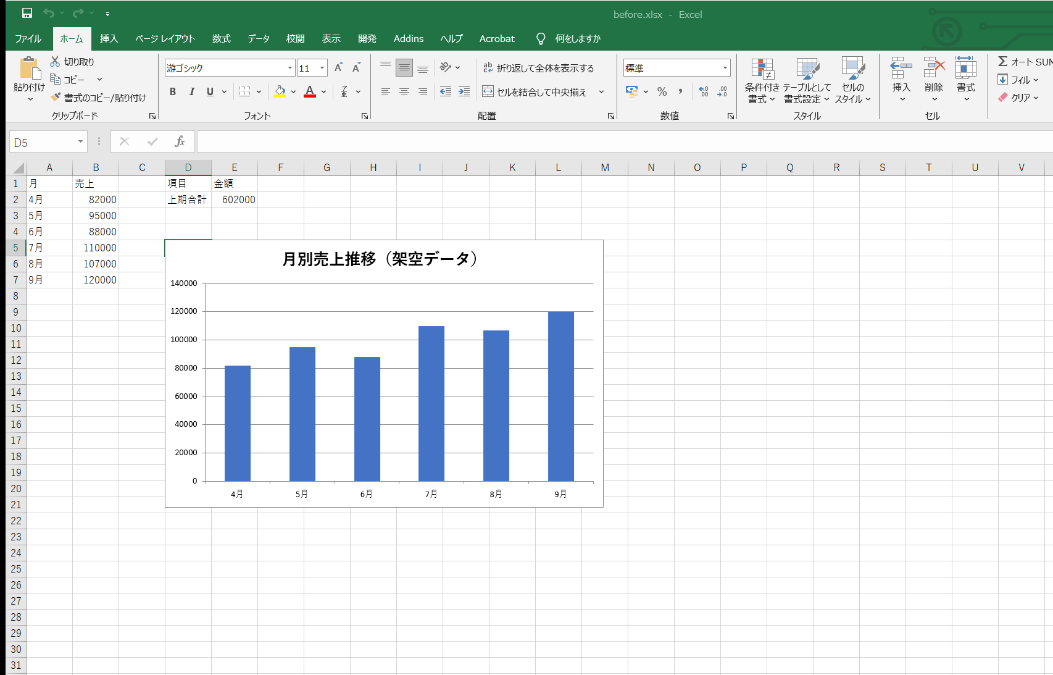Expand the Name Box dropdown arrow

(80, 142)
